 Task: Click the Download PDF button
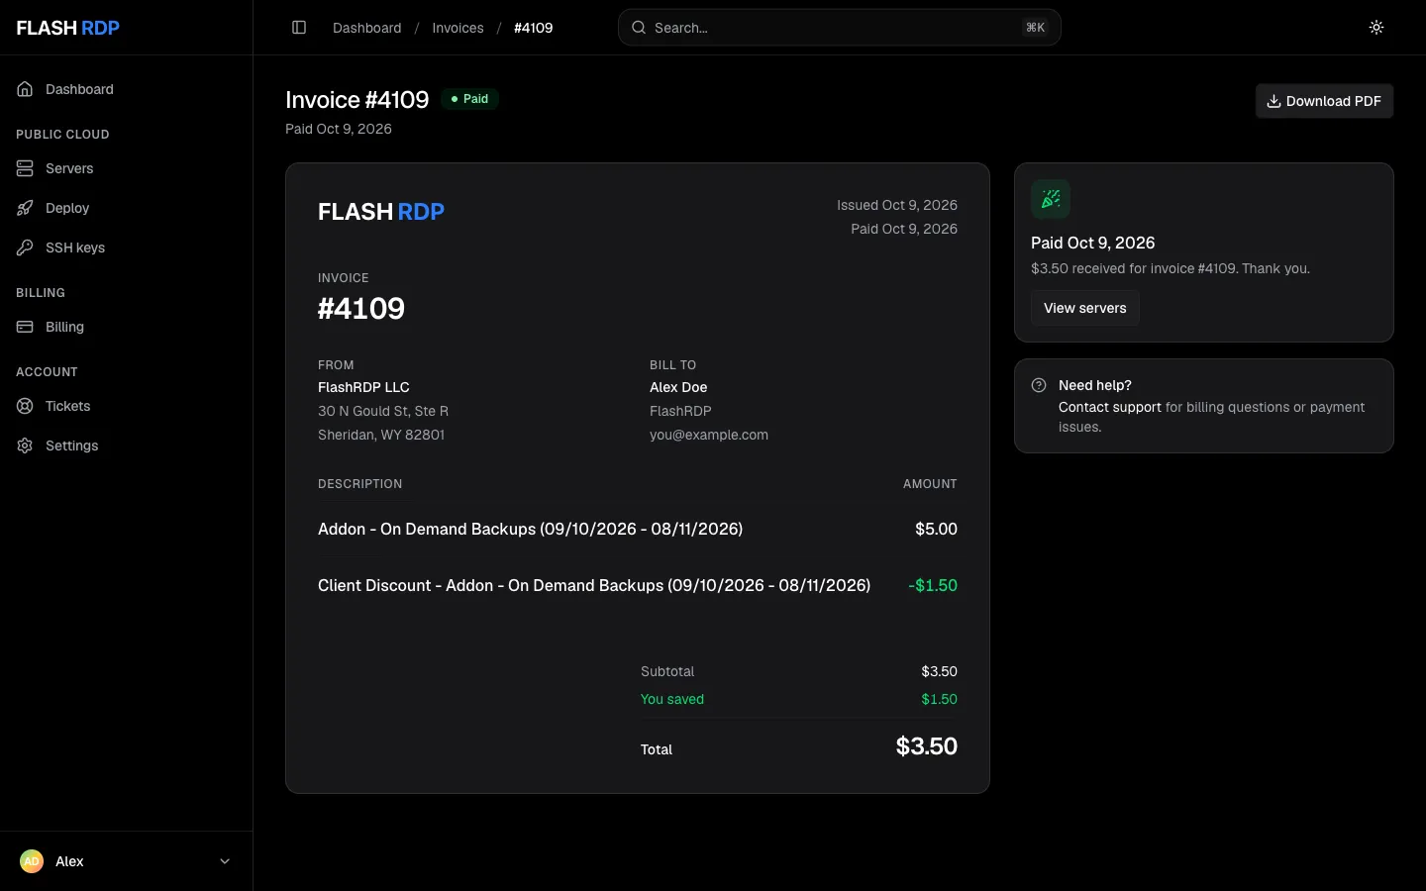(1324, 101)
